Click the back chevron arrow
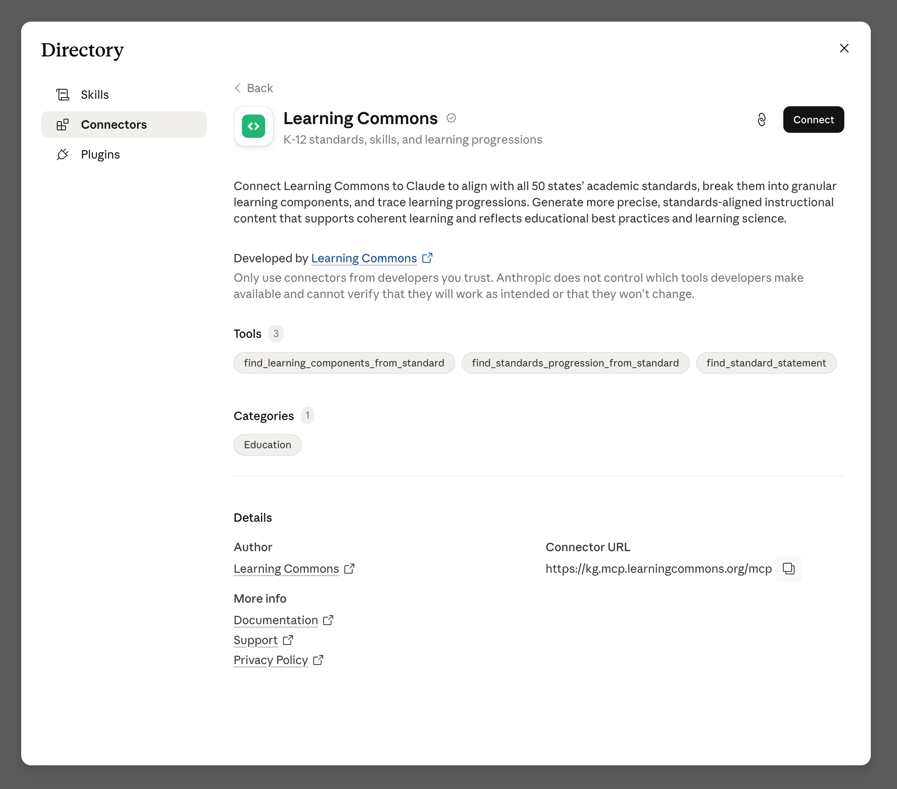 pyautogui.click(x=238, y=88)
